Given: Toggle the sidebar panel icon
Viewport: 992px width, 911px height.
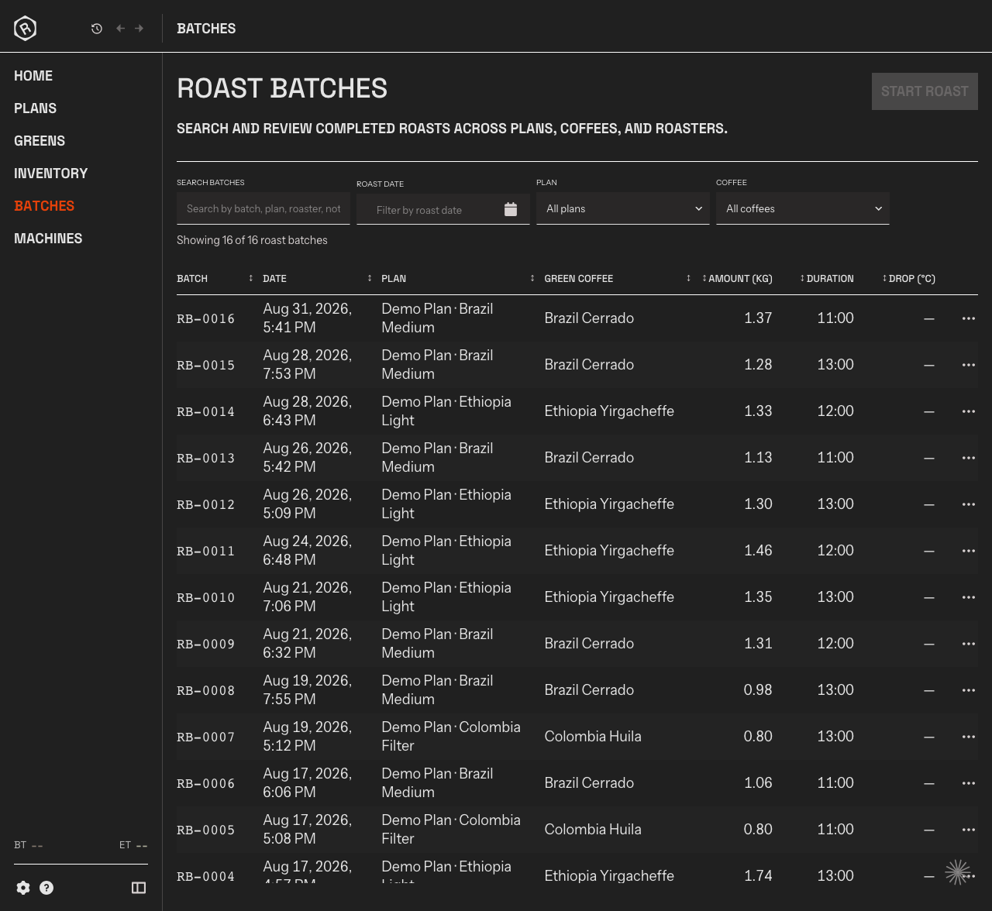Looking at the screenshot, I should click(139, 888).
